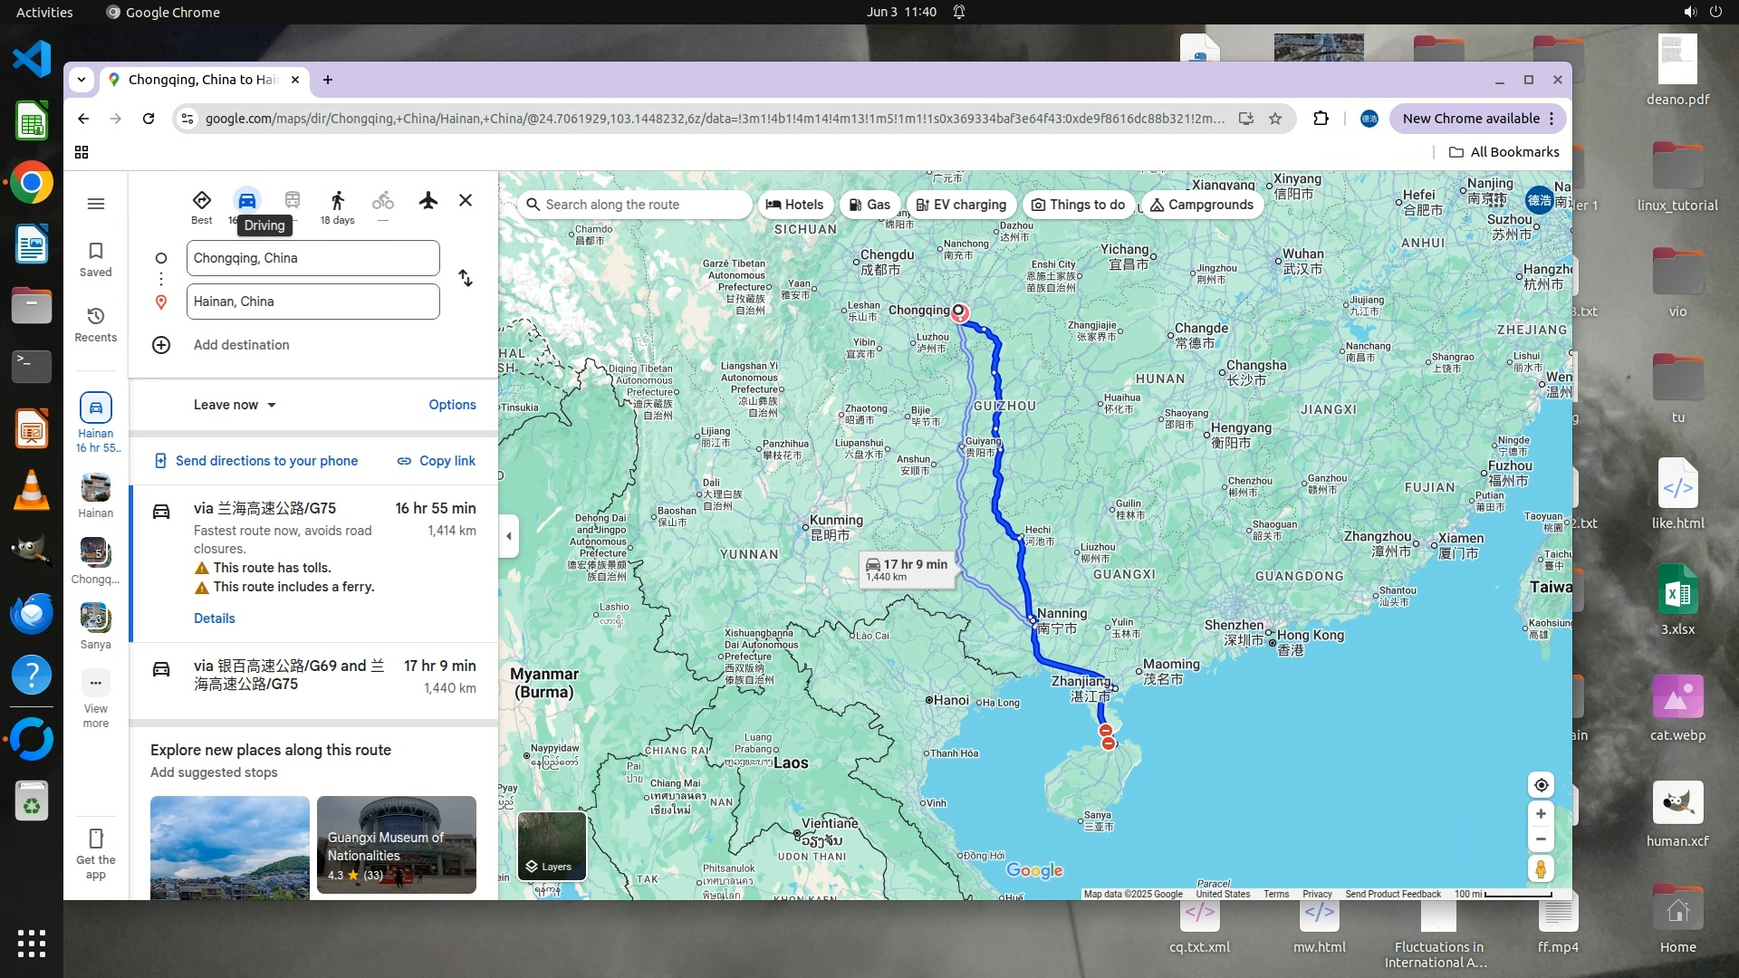1739x978 pixels.
Task: Click the Copy link link
Action: point(436,461)
